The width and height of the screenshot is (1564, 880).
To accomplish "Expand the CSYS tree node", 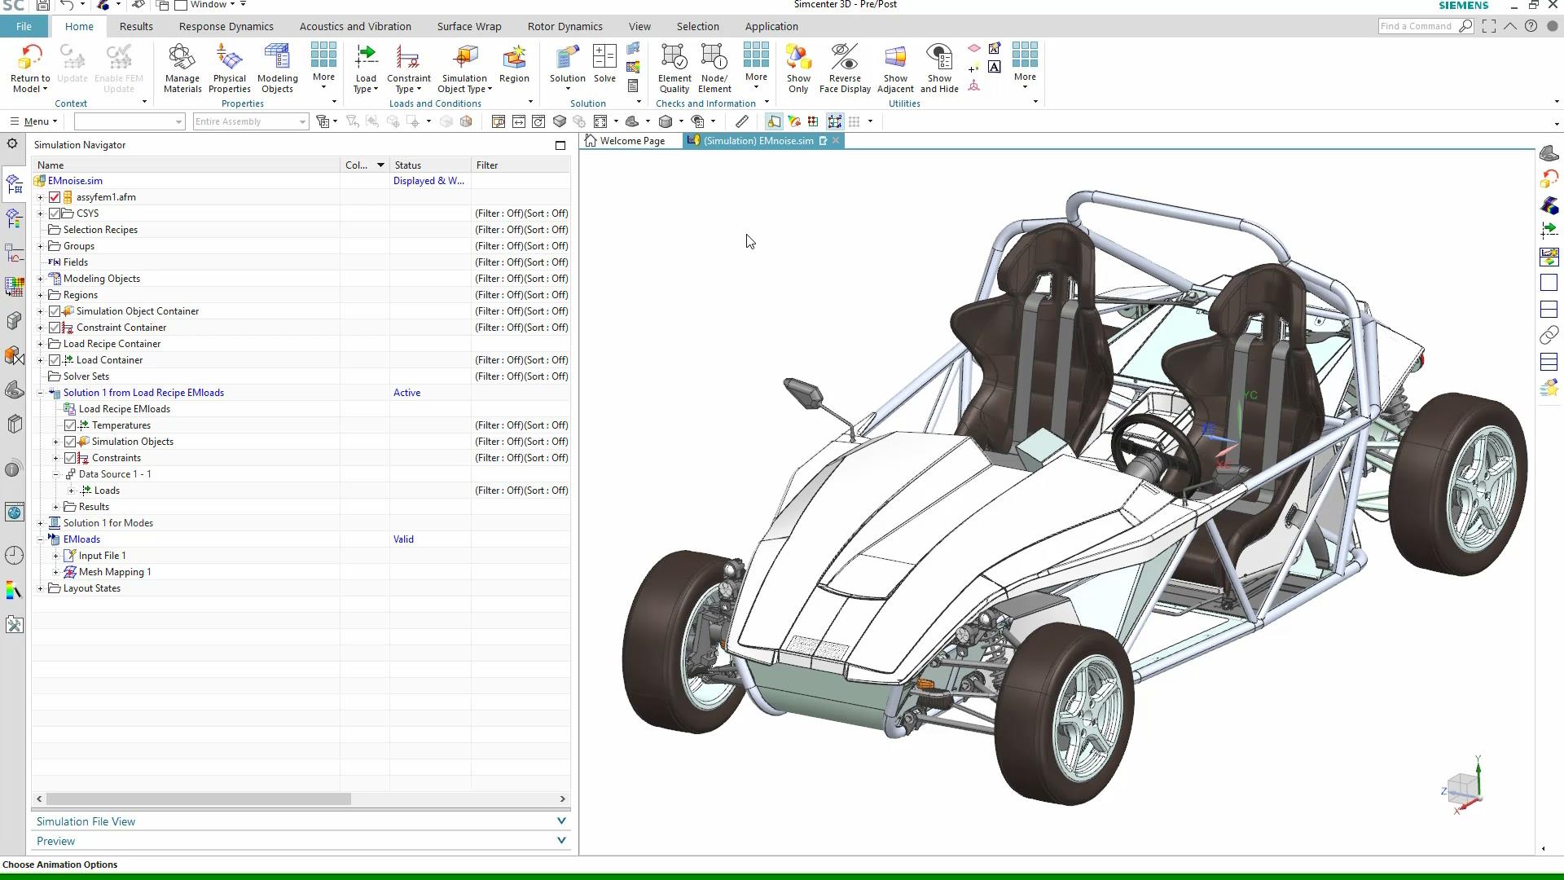I will (x=41, y=213).
